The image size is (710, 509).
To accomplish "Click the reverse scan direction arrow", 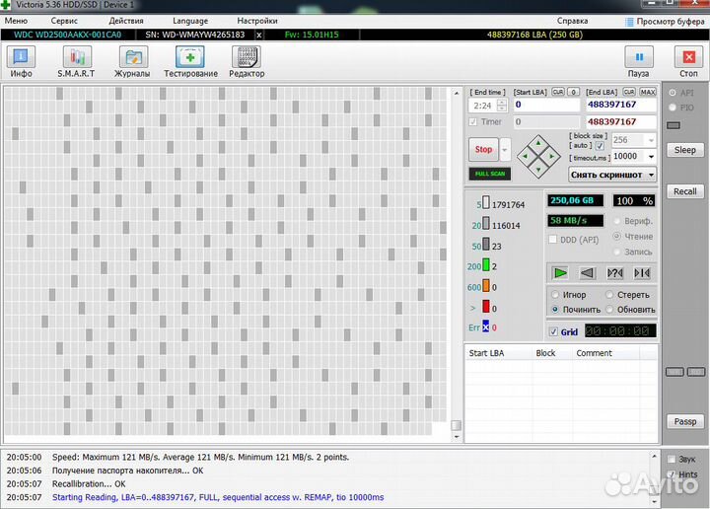I will [588, 273].
